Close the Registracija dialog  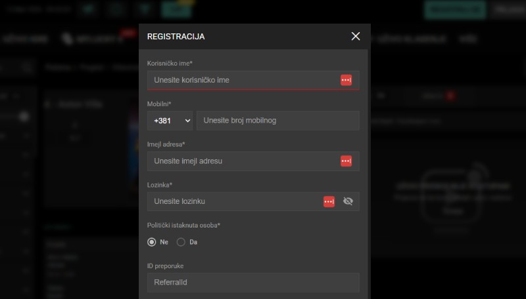tap(356, 37)
